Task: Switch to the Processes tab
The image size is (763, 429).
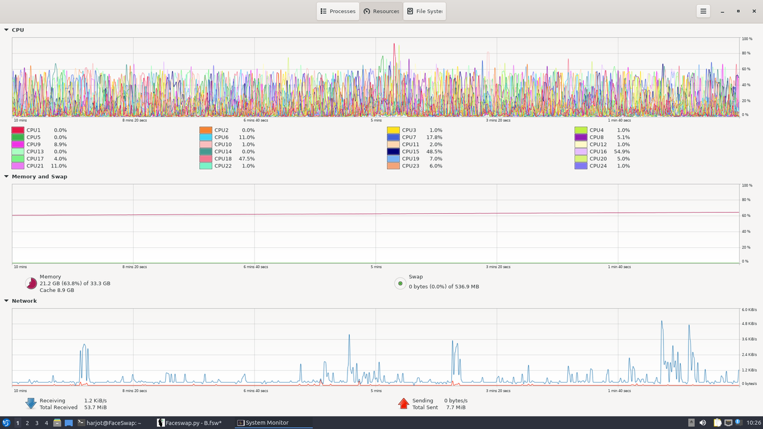Action: click(x=338, y=11)
